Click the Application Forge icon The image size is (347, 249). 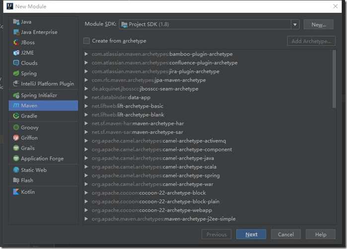point(16,158)
